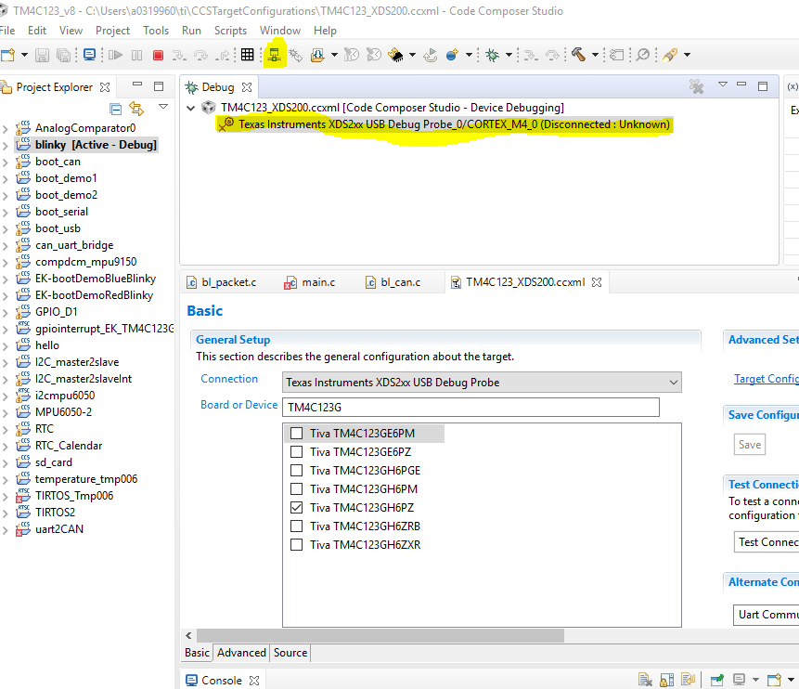Open the Connection dropdown
This screenshot has height=689, width=799.
click(x=482, y=383)
